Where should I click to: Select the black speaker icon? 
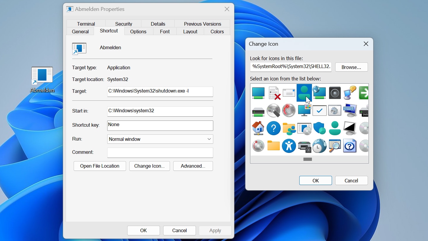[335, 93]
